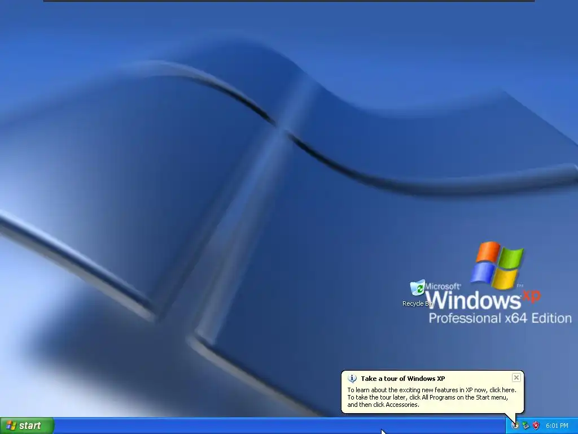Click the 6:01 PM taskbar clock

[x=557, y=426]
